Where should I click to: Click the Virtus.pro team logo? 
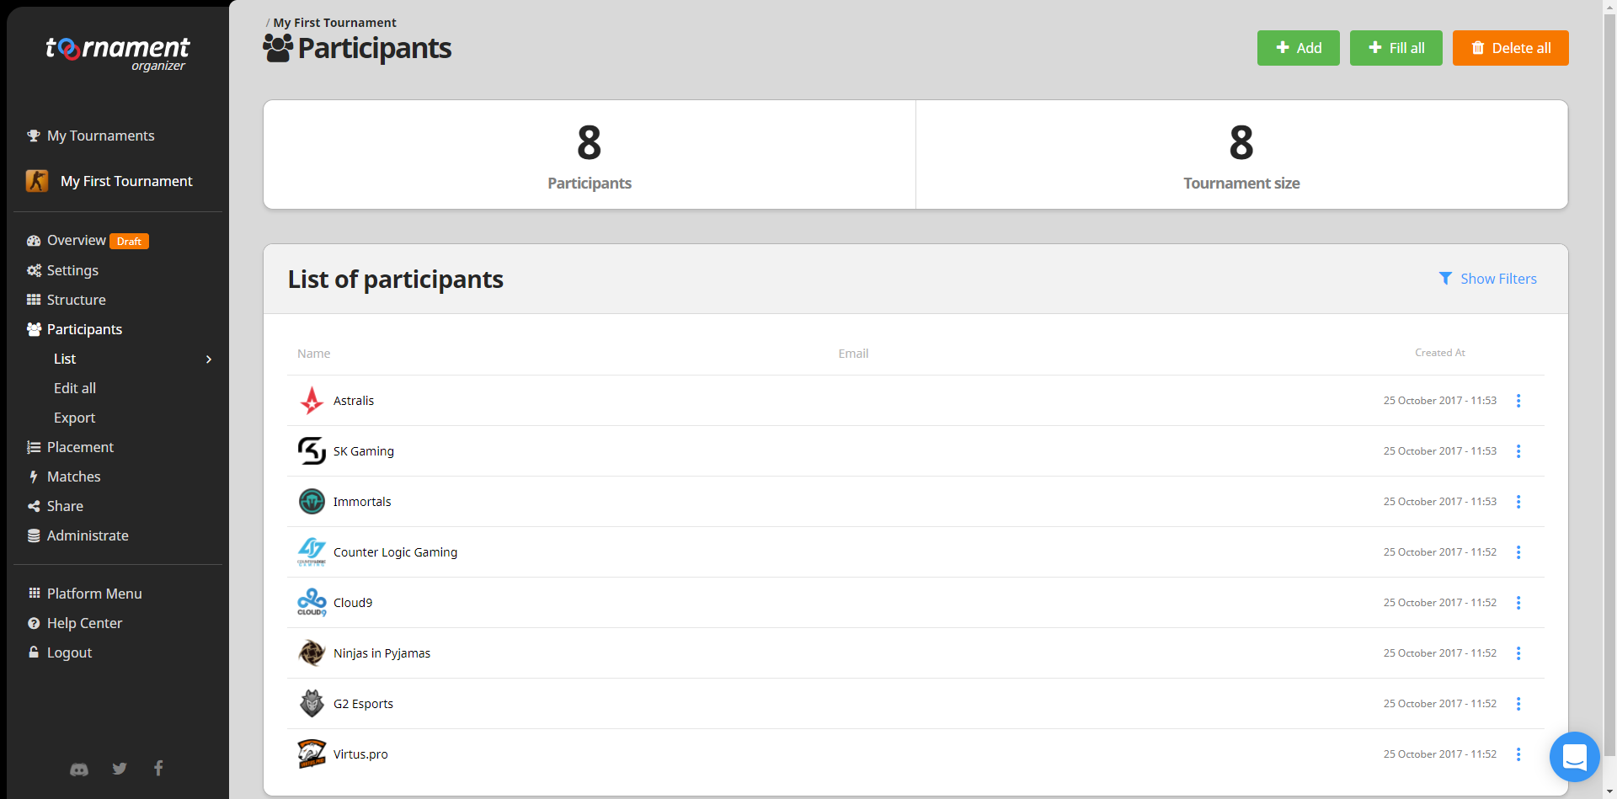(312, 754)
